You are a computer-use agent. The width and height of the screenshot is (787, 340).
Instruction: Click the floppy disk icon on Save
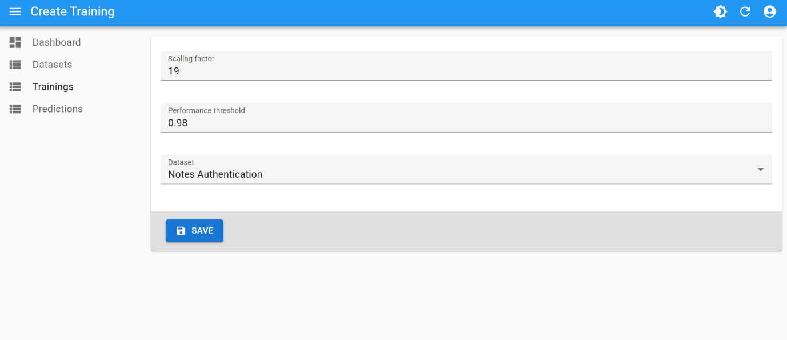(181, 231)
